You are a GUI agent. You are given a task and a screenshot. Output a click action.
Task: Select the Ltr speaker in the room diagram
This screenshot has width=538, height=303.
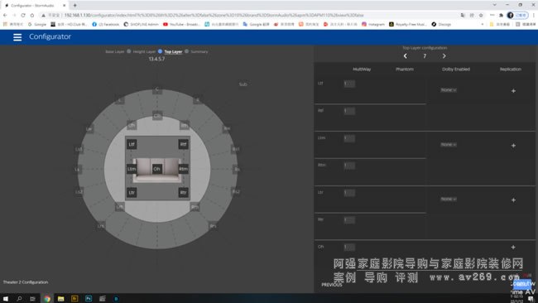click(x=132, y=193)
